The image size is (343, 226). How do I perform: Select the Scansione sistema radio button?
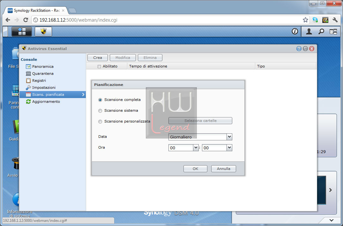coord(100,111)
